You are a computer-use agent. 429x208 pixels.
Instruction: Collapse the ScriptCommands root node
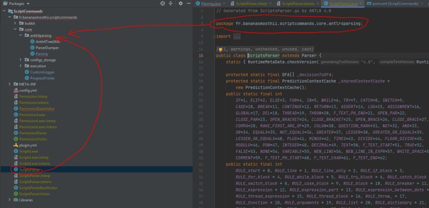(x=4, y=11)
